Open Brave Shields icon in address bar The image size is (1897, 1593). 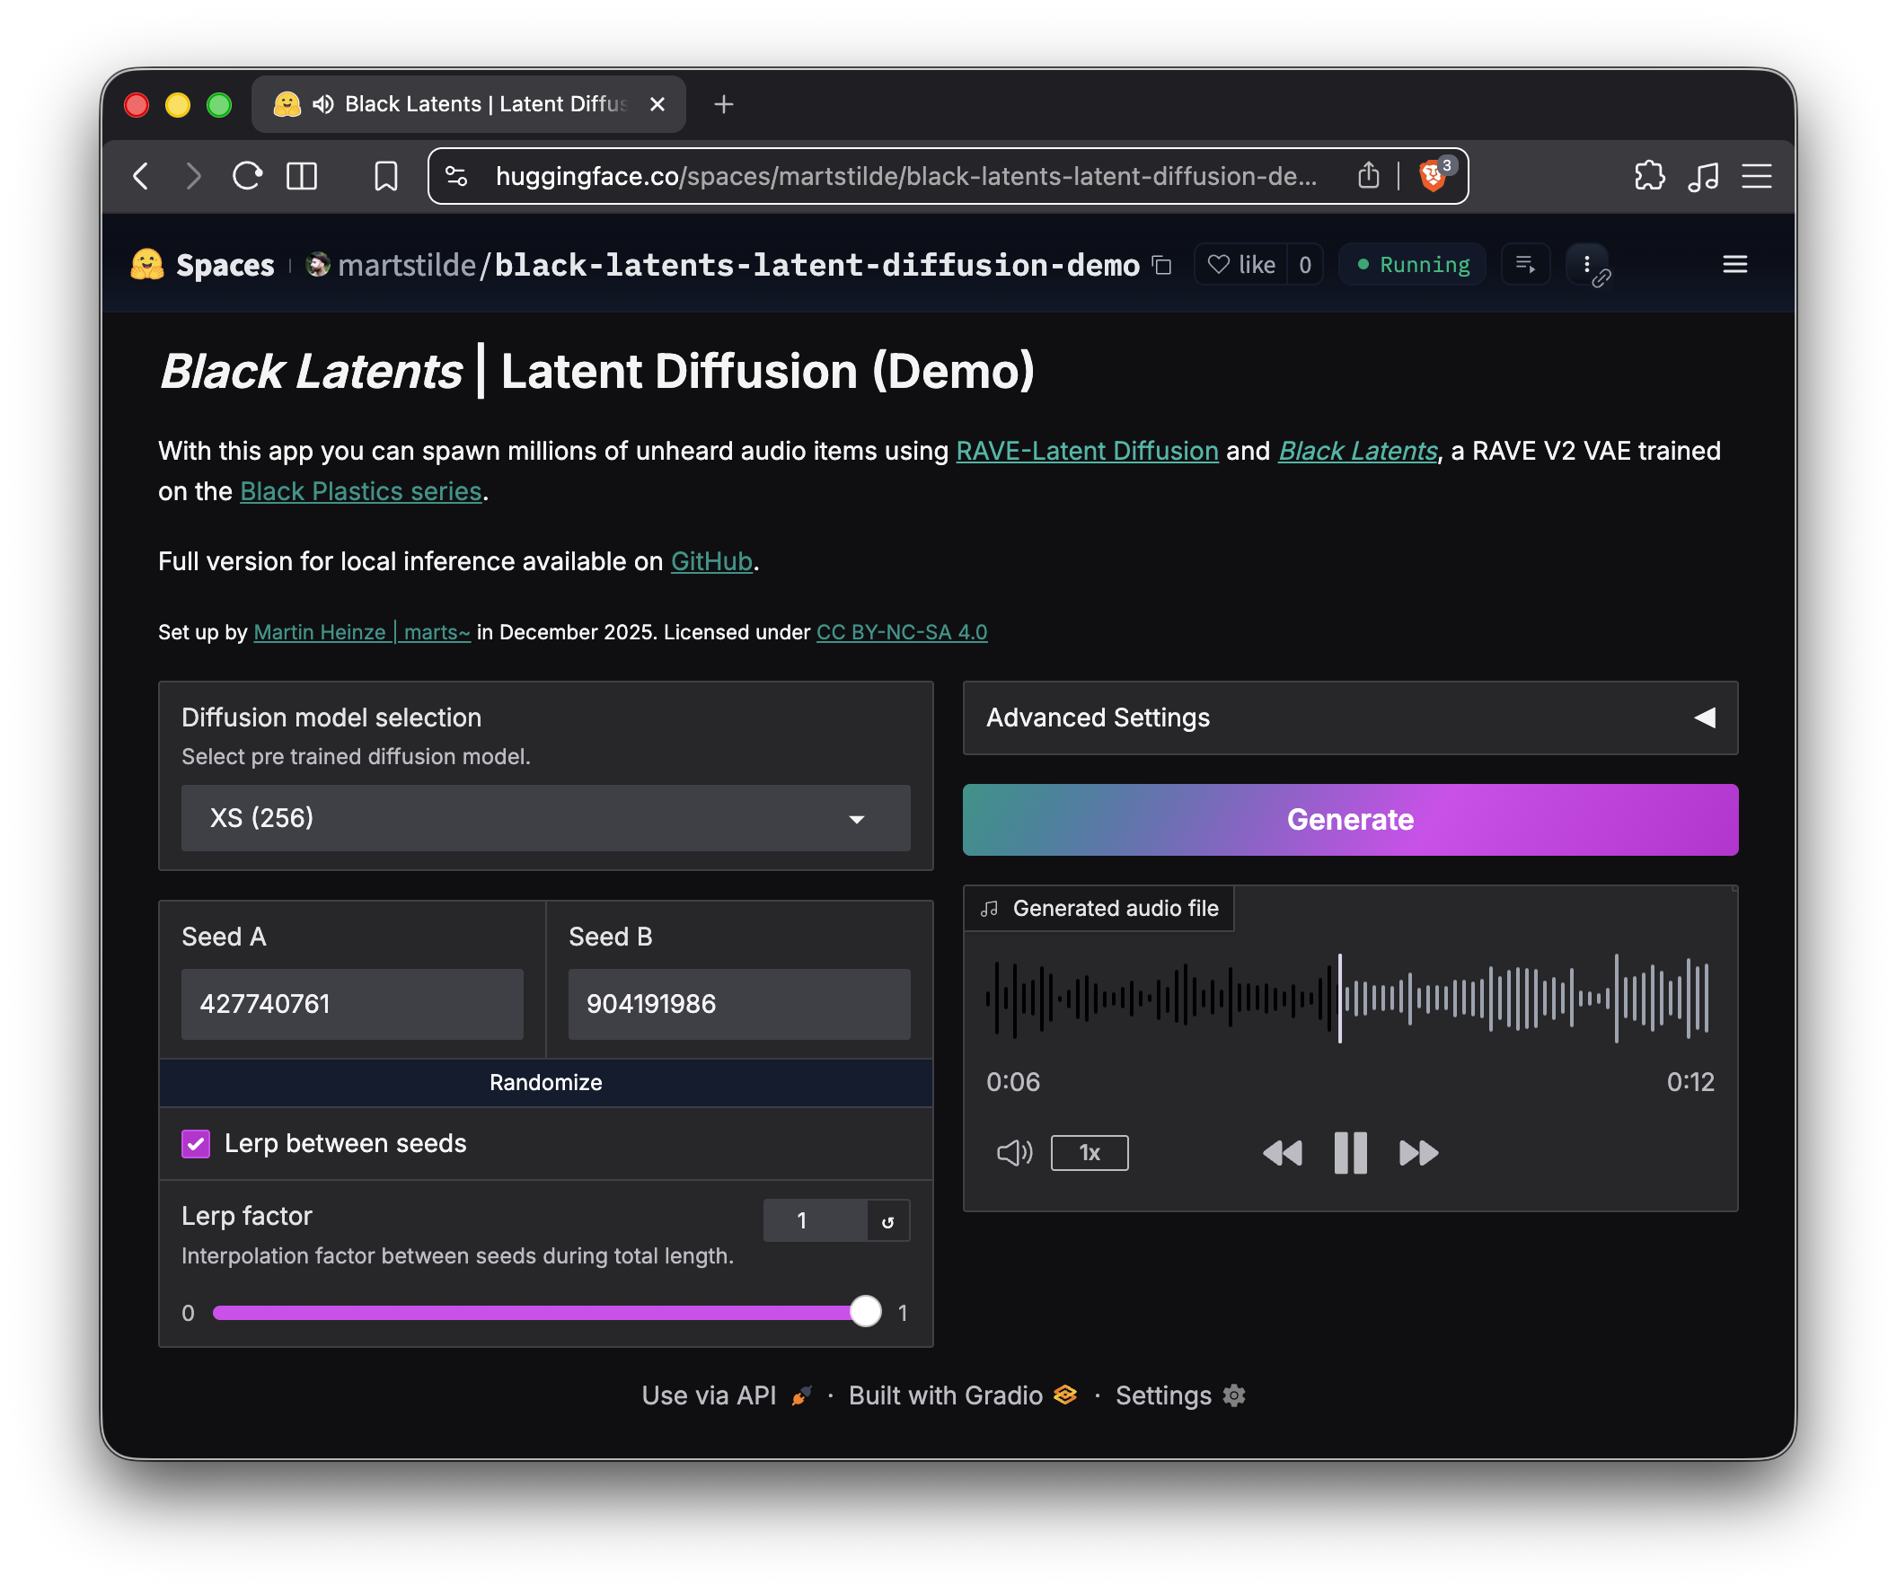tap(1433, 175)
